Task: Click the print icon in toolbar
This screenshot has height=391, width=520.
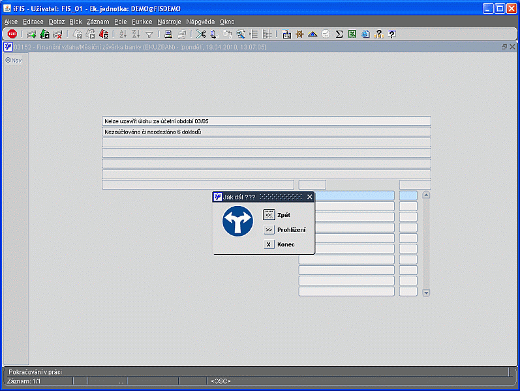Action: [x=168, y=34]
